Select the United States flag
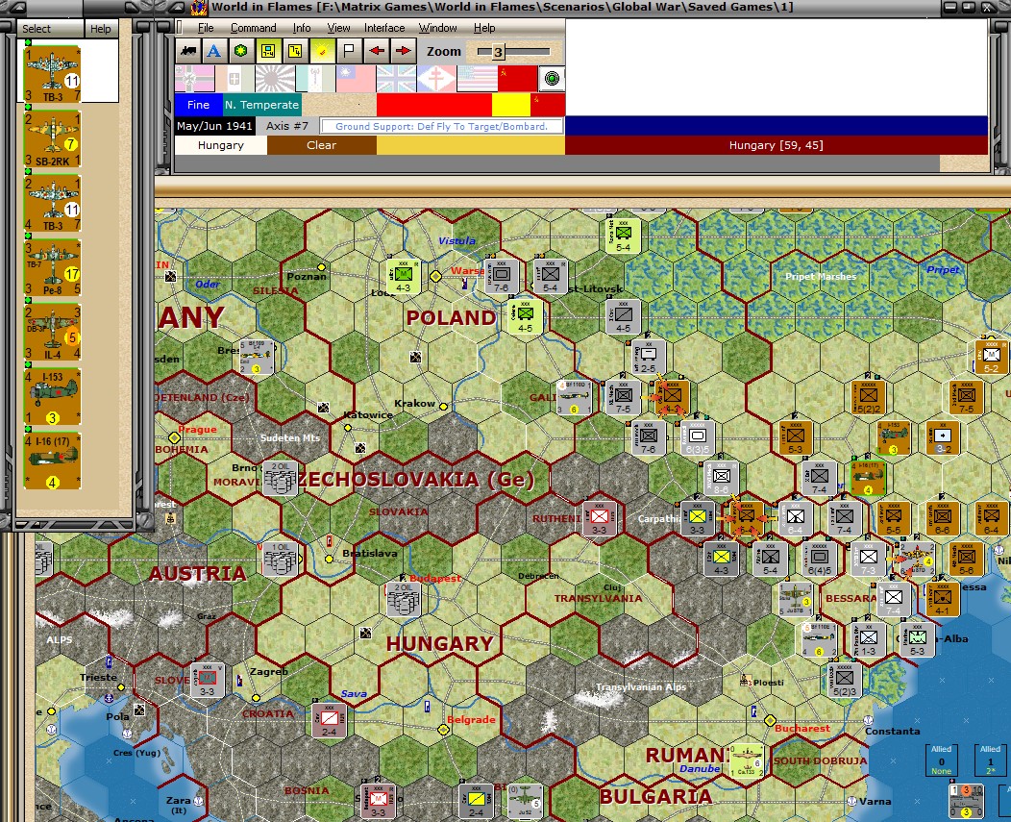Viewport: 1011px width, 822px height. tap(477, 79)
